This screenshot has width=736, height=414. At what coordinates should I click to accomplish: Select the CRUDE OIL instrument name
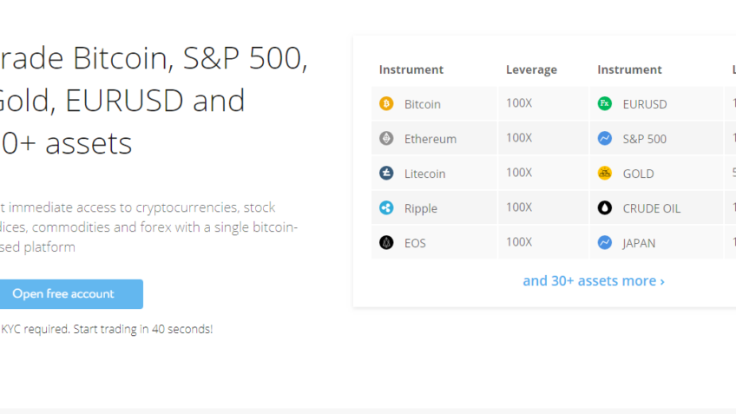[x=652, y=208]
